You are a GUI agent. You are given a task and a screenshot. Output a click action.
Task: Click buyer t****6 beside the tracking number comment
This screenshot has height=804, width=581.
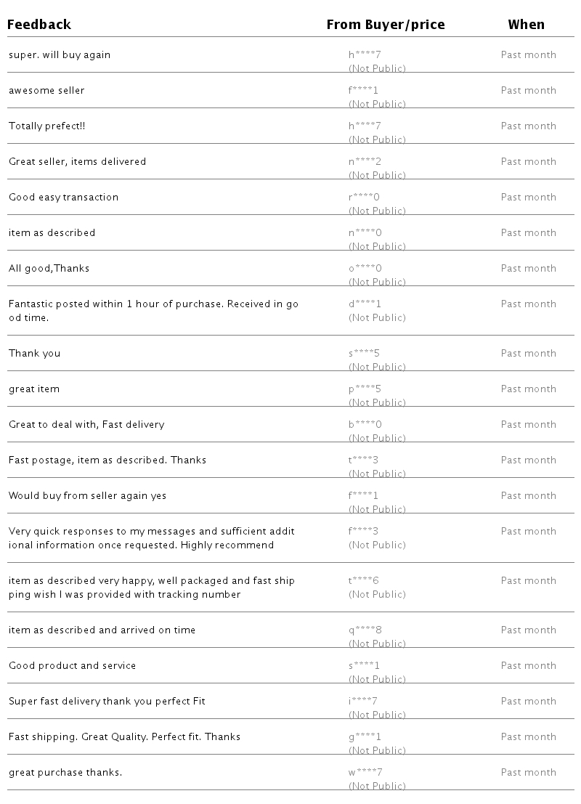click(364, 580)
